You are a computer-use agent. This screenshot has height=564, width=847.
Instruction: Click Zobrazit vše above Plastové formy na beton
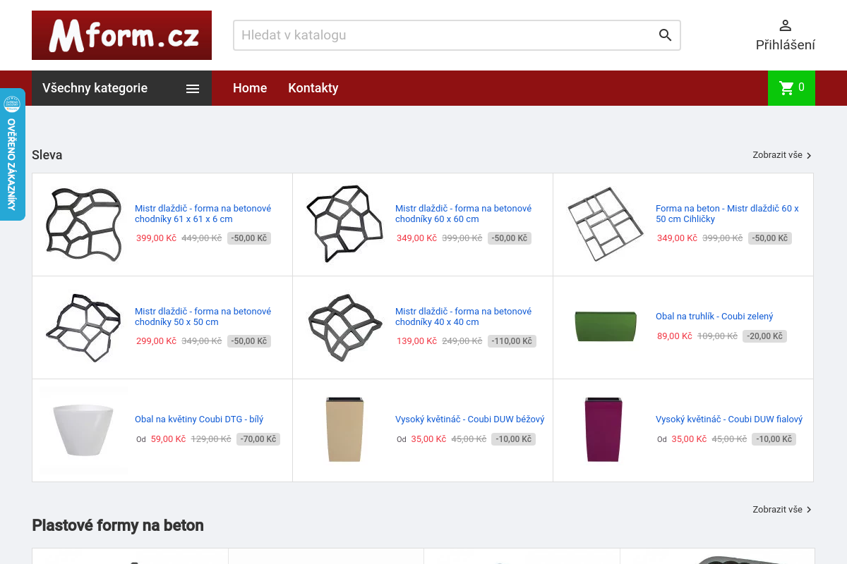[782, 509]
